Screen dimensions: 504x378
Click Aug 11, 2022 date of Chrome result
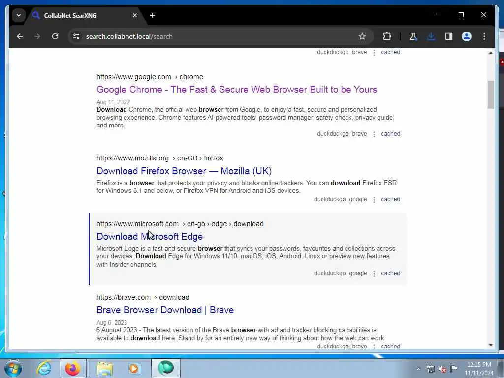(113, 102)
